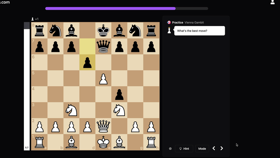This screenshot has width=280, height=158.
Task: Click the 'What's the best move?' message
Action: point(199,31)
